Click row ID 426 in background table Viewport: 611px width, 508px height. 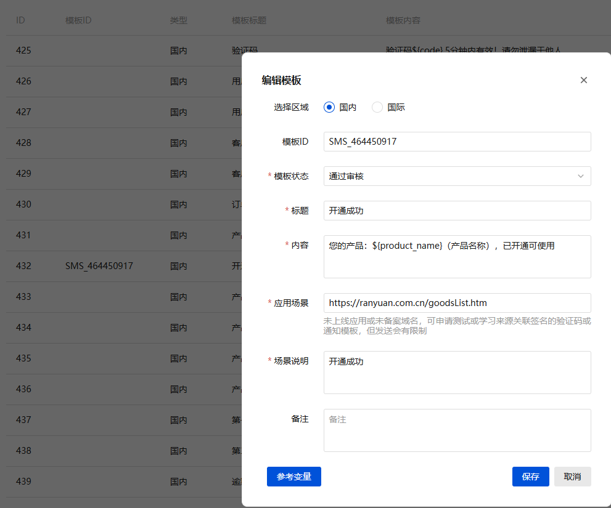coord(23,81)
